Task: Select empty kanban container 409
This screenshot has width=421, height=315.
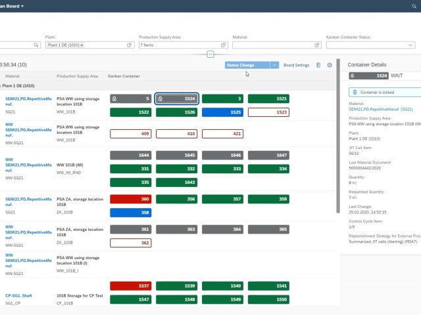Action: (x=130, y=134)
